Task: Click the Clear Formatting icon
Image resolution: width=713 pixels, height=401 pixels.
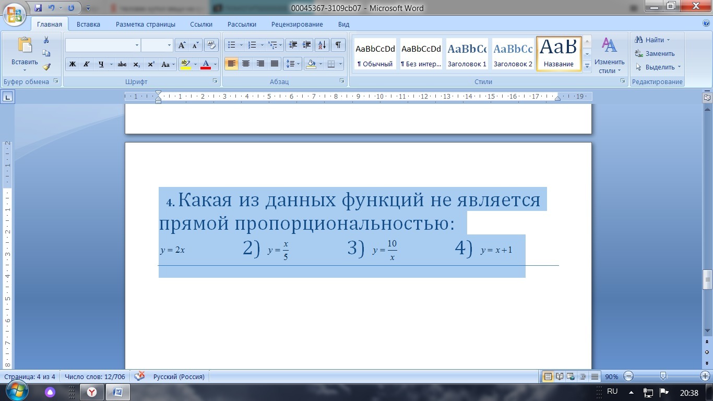Action: [x=211, y=45]
